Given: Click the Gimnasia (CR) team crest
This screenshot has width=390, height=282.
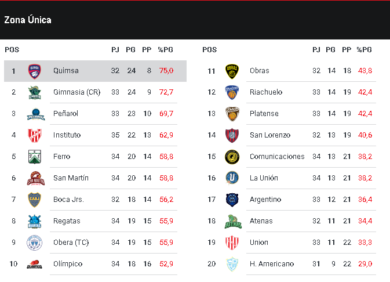Looking at the screenshot, I should [x=34, y=92].
